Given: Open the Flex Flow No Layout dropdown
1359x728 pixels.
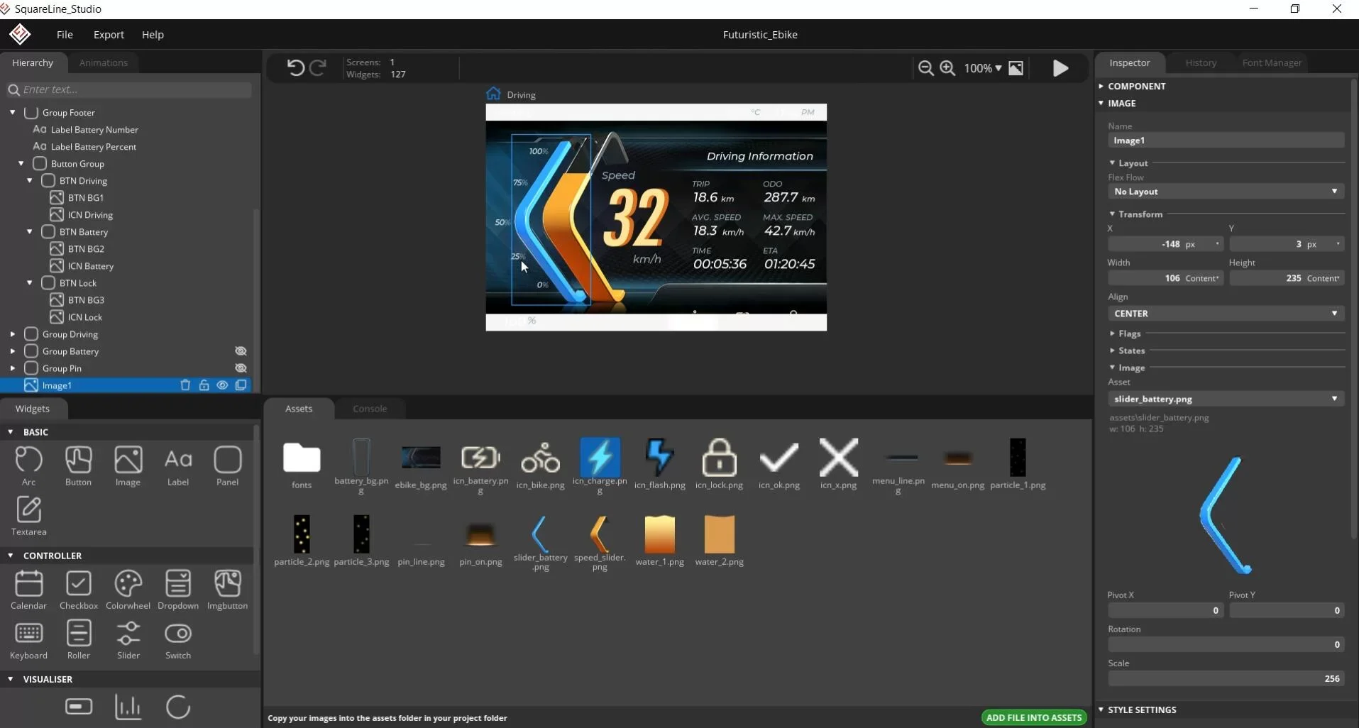Looking at the screenshot, I should 1226,192.
